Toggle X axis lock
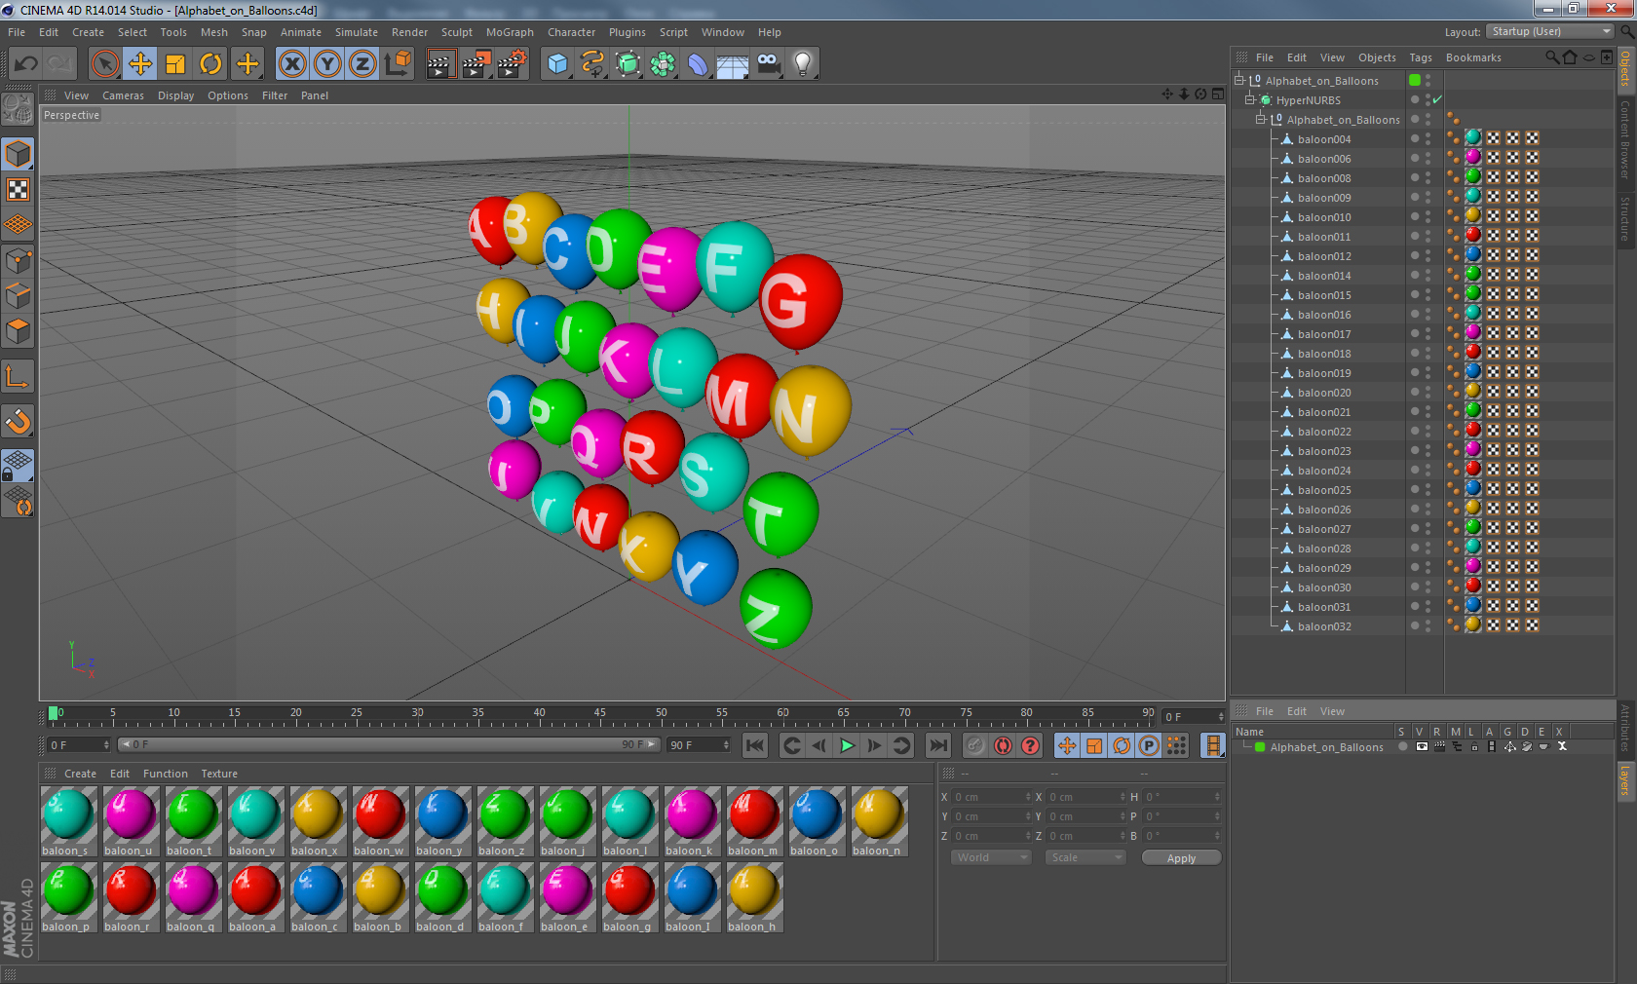 click(291, 64)
